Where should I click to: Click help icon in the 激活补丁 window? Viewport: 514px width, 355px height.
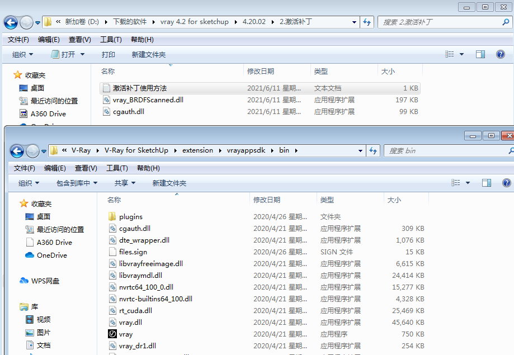pyautogui.click(x=500, y=54)
